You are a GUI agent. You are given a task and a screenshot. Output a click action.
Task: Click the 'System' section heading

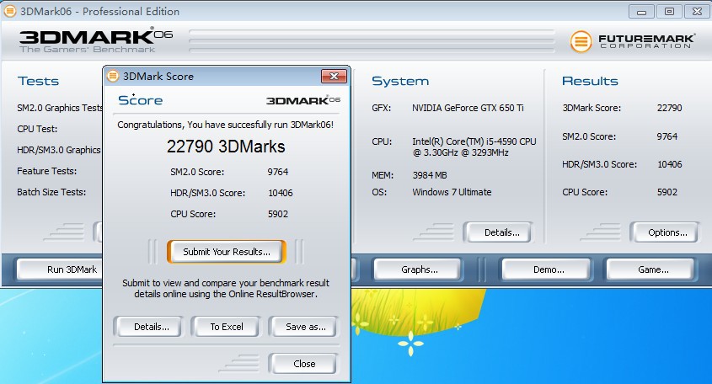[400, 81]
